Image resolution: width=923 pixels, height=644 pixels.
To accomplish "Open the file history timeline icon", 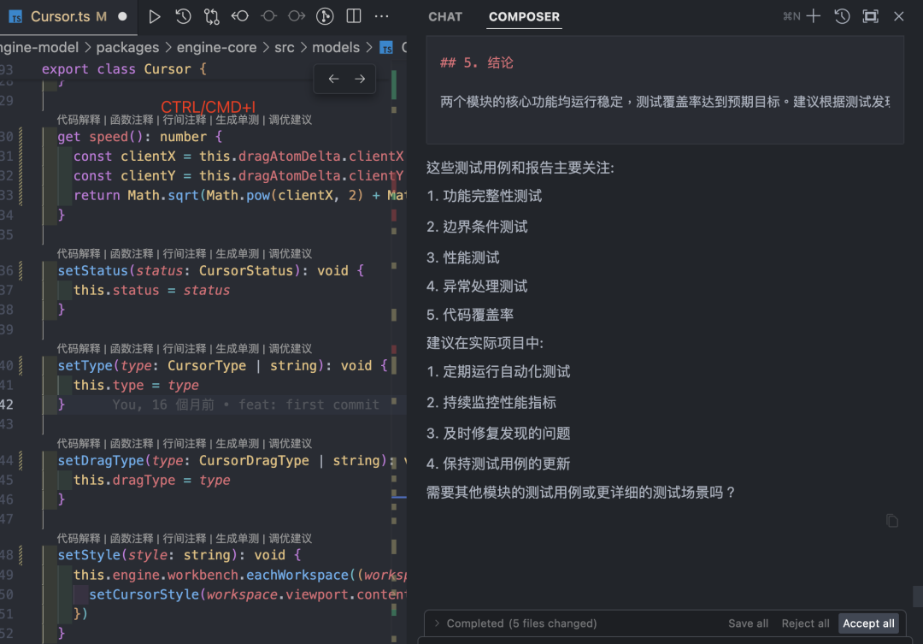I will (183, 16).
